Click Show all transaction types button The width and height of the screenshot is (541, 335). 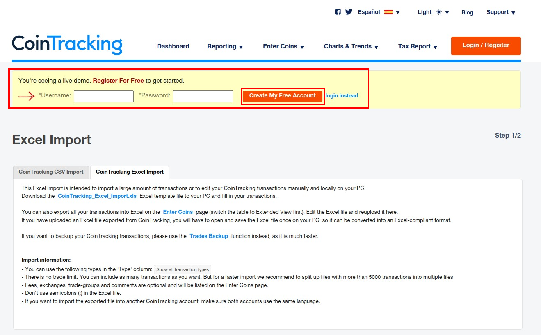tap(183, 269)
